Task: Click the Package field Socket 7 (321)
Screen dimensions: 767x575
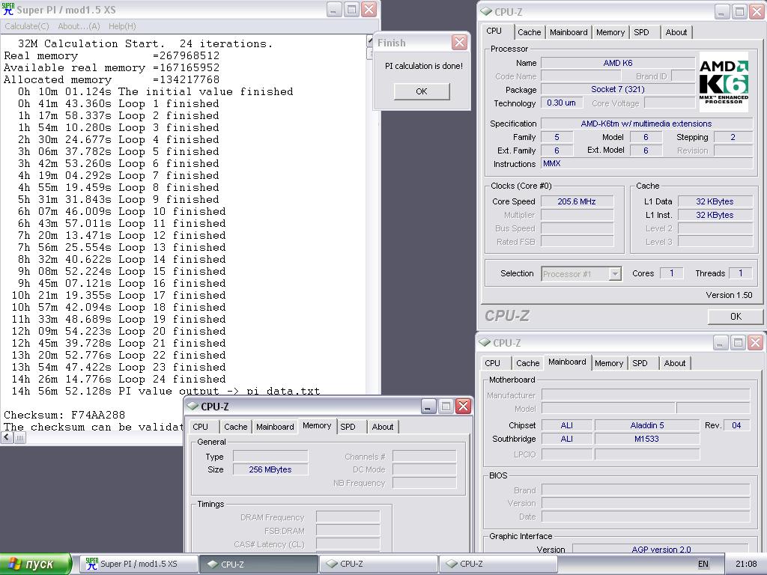Action: click(618, 90)
